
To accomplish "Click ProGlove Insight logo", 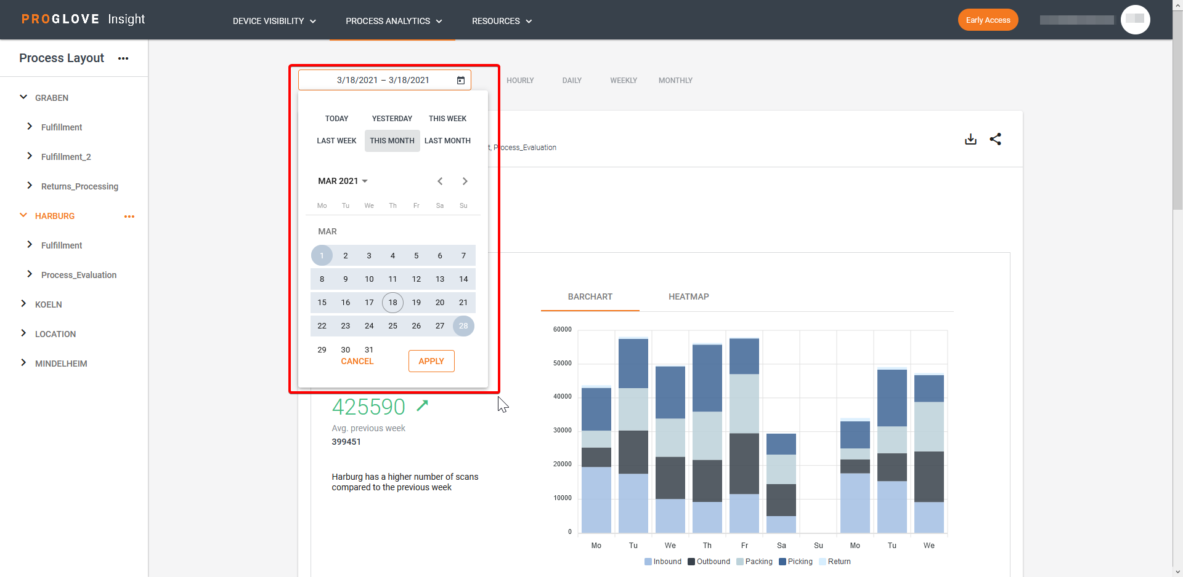I will coord(83,19).
